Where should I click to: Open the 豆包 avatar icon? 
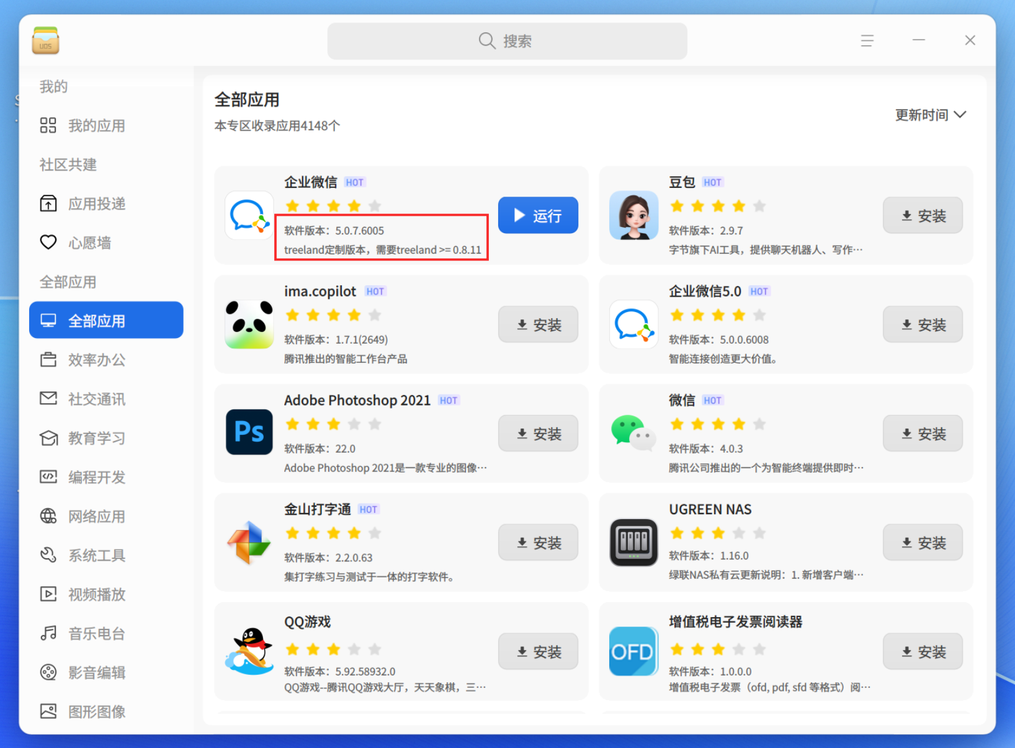tap(633, 215)
